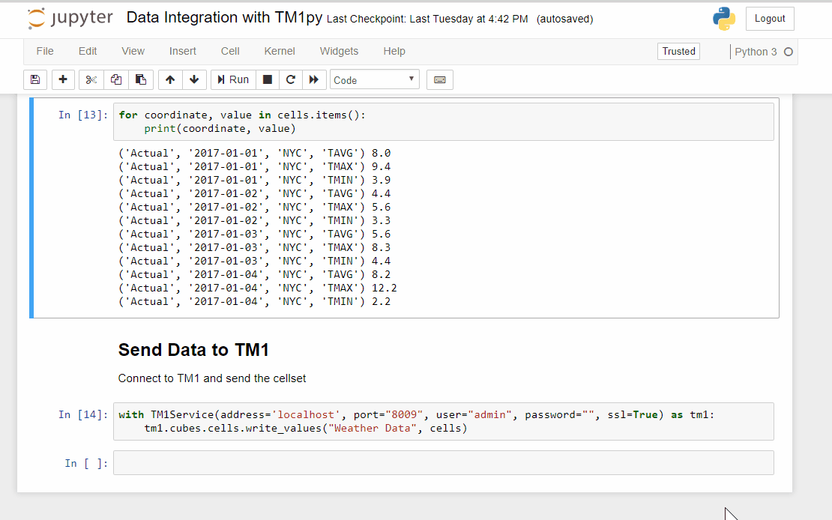Move the selected cell up
Screen dimensions: 832x520
170,79
